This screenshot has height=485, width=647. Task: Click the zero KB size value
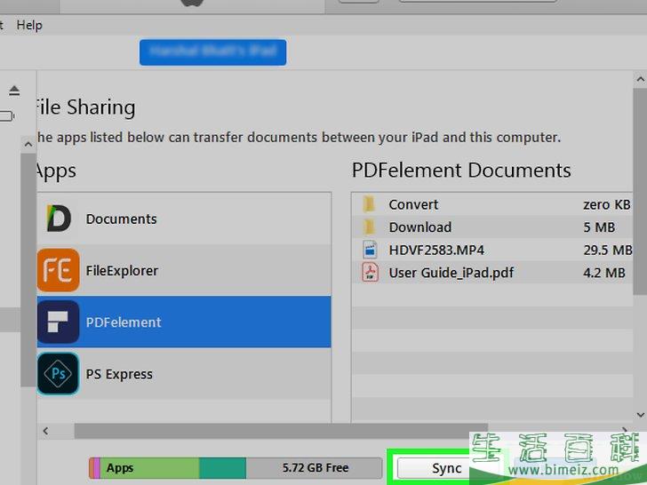click(606, 204)
